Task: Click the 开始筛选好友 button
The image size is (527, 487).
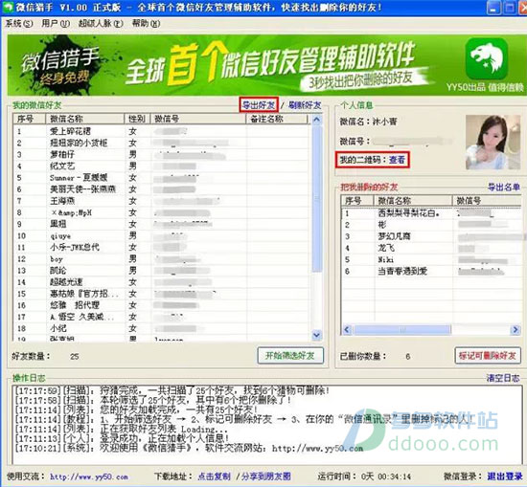Action: pos(290,355)
